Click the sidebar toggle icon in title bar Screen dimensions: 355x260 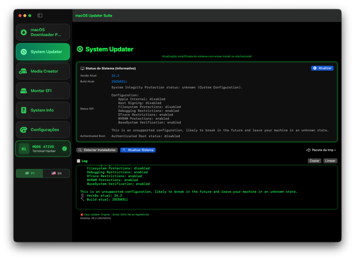click(x=40, y=15)
